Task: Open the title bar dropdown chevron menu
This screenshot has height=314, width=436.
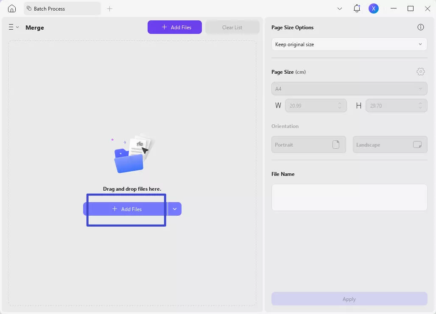Action: 338,8
